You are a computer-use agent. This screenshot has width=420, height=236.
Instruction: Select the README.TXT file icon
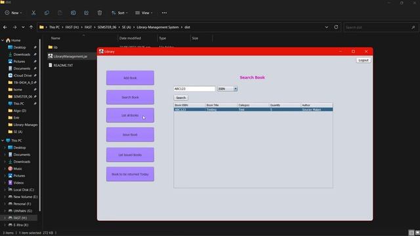51,65
